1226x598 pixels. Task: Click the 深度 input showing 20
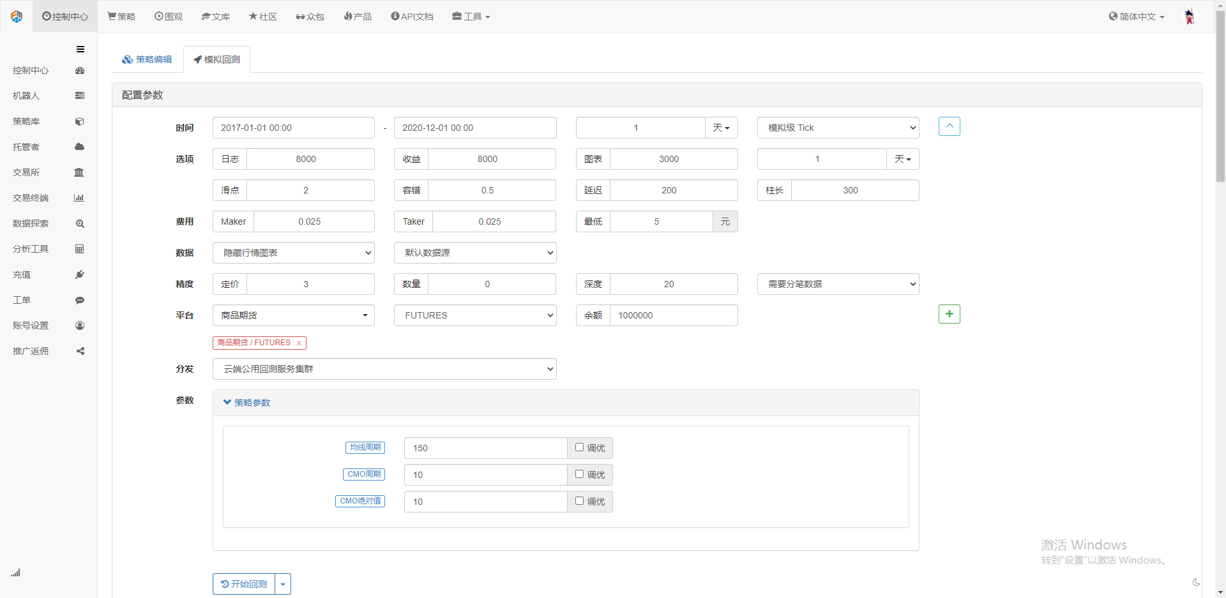pyautogui.click(x=674, y=284)
